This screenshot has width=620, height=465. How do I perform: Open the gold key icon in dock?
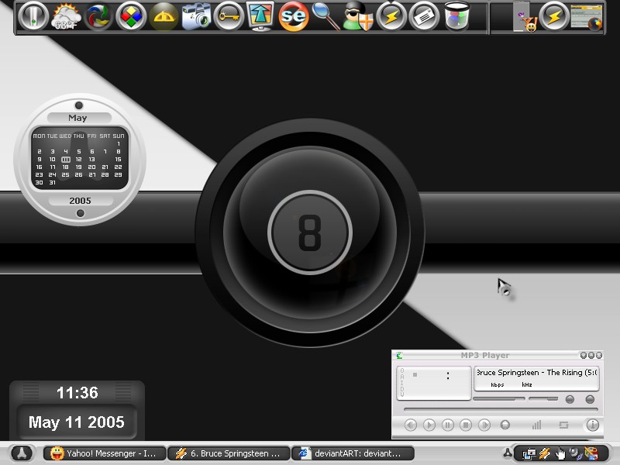click(229, 16)
